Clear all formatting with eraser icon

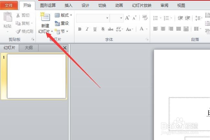145,18
